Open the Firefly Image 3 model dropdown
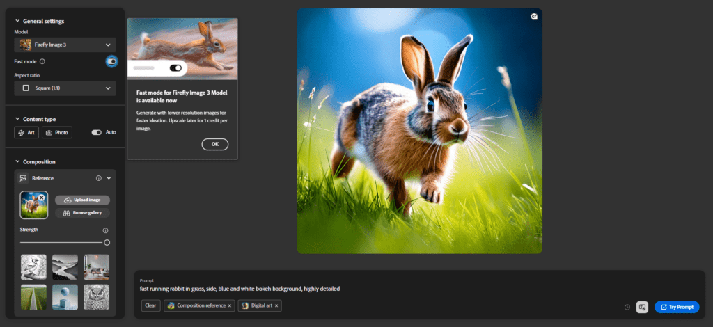Image resolution: width=713 pixels, height=327 pixels. [x=65, y=45]
